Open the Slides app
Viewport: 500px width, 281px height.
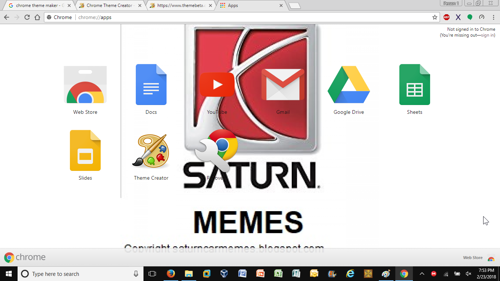85,150
